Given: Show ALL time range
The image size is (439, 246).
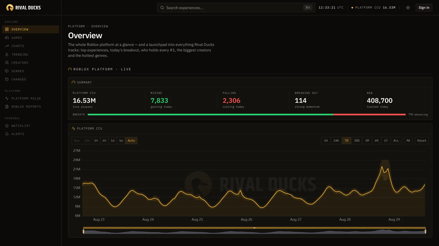Looking at the screenshot, I should coord(396,140).
